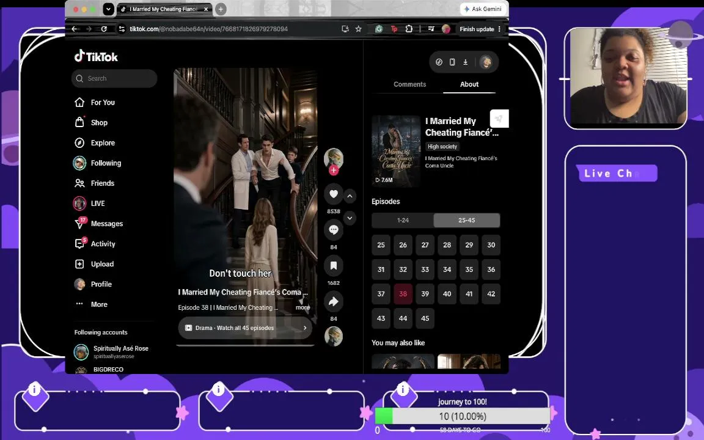Open the first You may also like thumbnail

coord(403,361)
